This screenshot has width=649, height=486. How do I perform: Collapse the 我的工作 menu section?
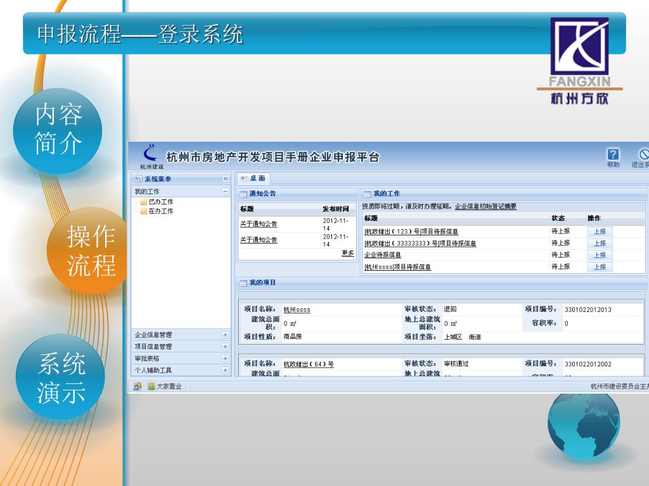click(x=225, y=191)
